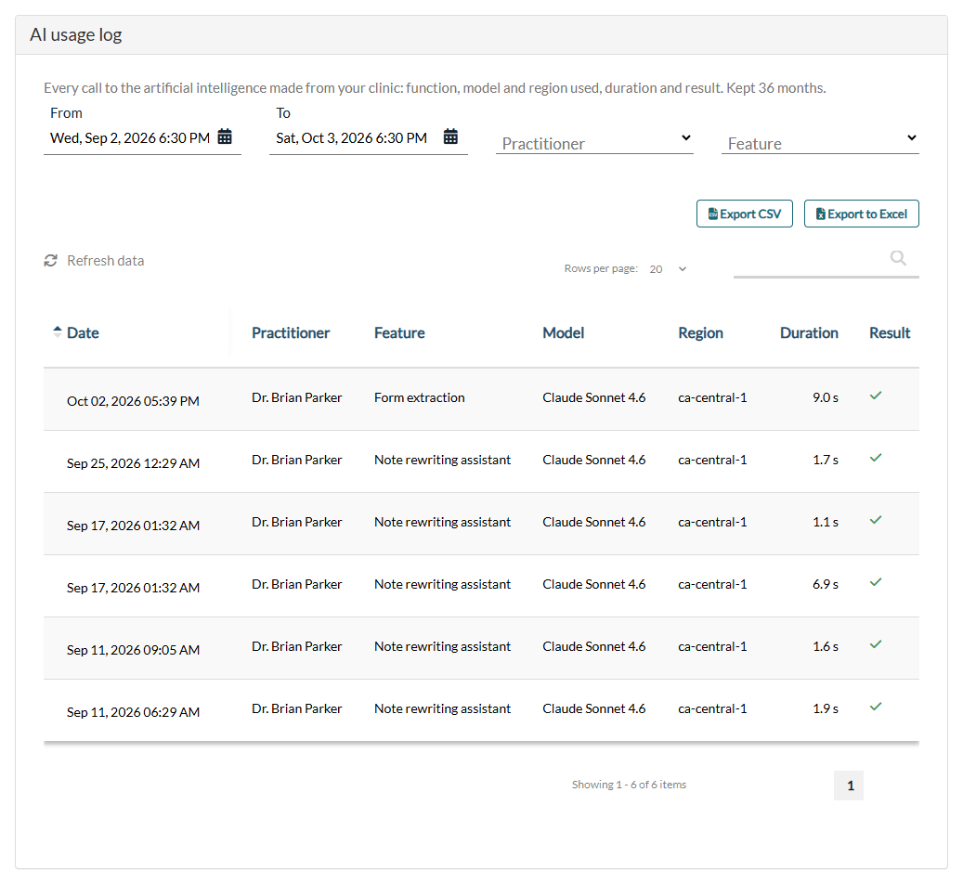The height and width of the screenshot is (883, 963).
Task: Sort by the Duration column header
Action: (x=809, y=332)
